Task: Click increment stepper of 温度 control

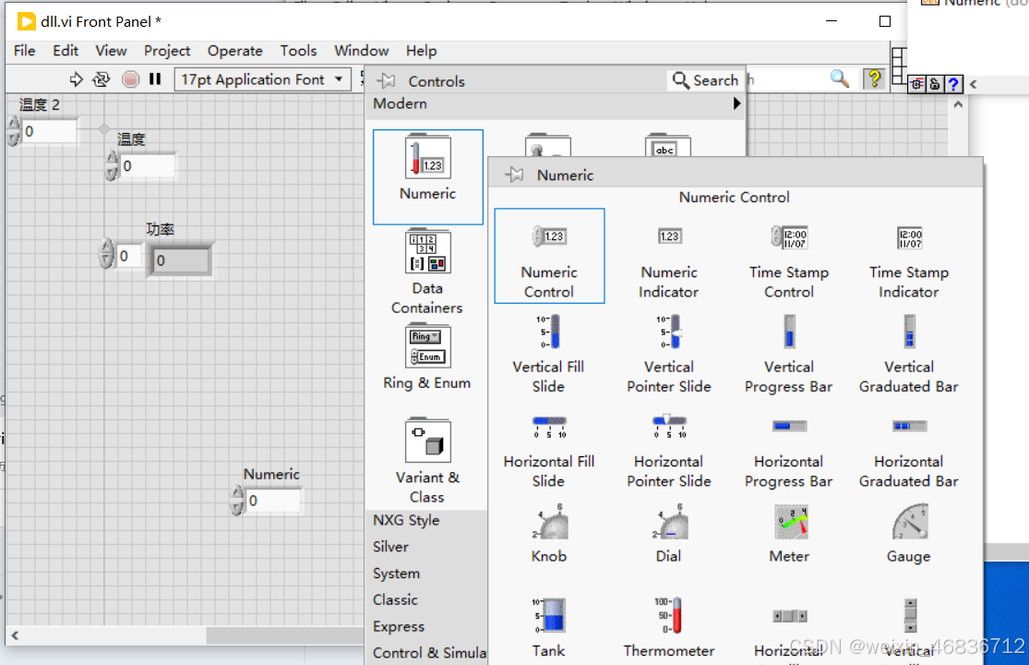Action: coord(112,158)
